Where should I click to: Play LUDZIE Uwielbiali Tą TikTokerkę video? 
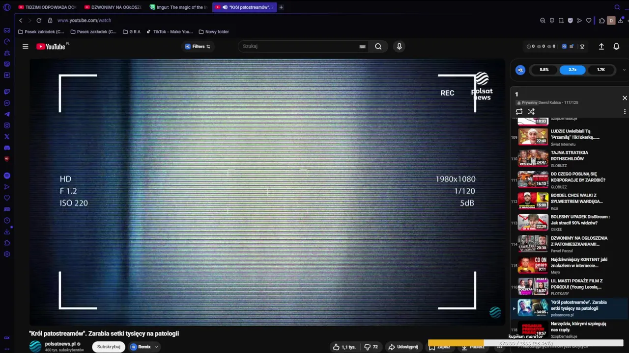click(x=569, y=137)
